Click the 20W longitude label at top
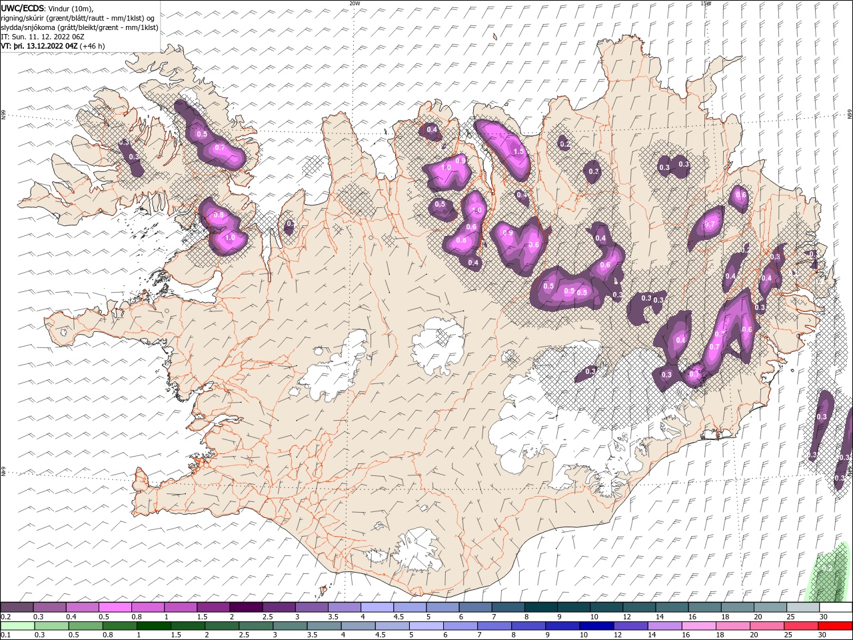 [x=355, y=3]
